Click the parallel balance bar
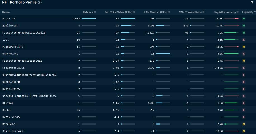This screenshot has height=134, width=256. click(89, 19)
